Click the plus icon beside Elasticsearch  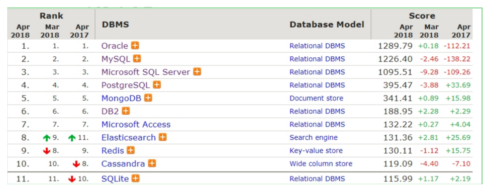point(163,137)
